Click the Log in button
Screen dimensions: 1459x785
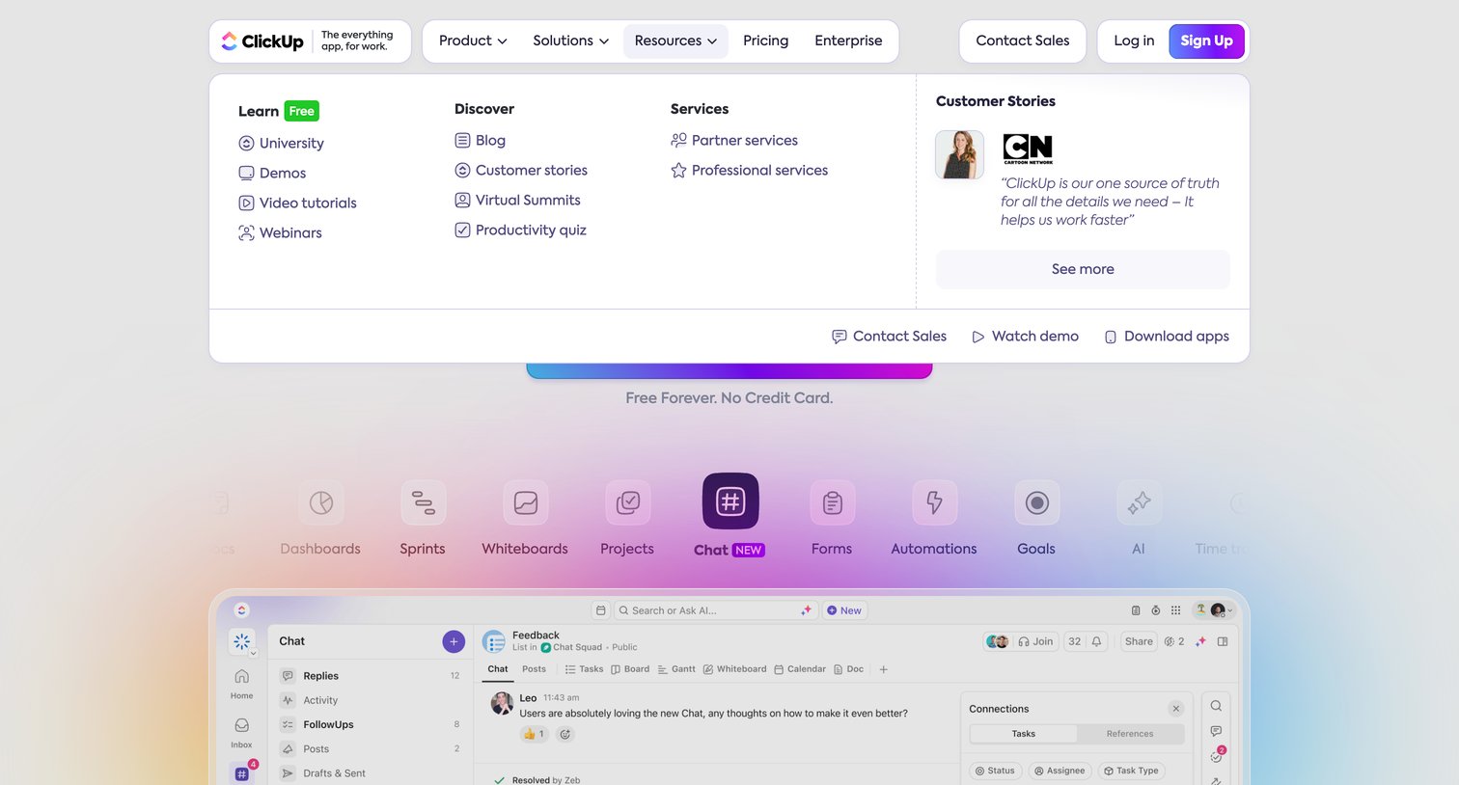[1134, 41]
